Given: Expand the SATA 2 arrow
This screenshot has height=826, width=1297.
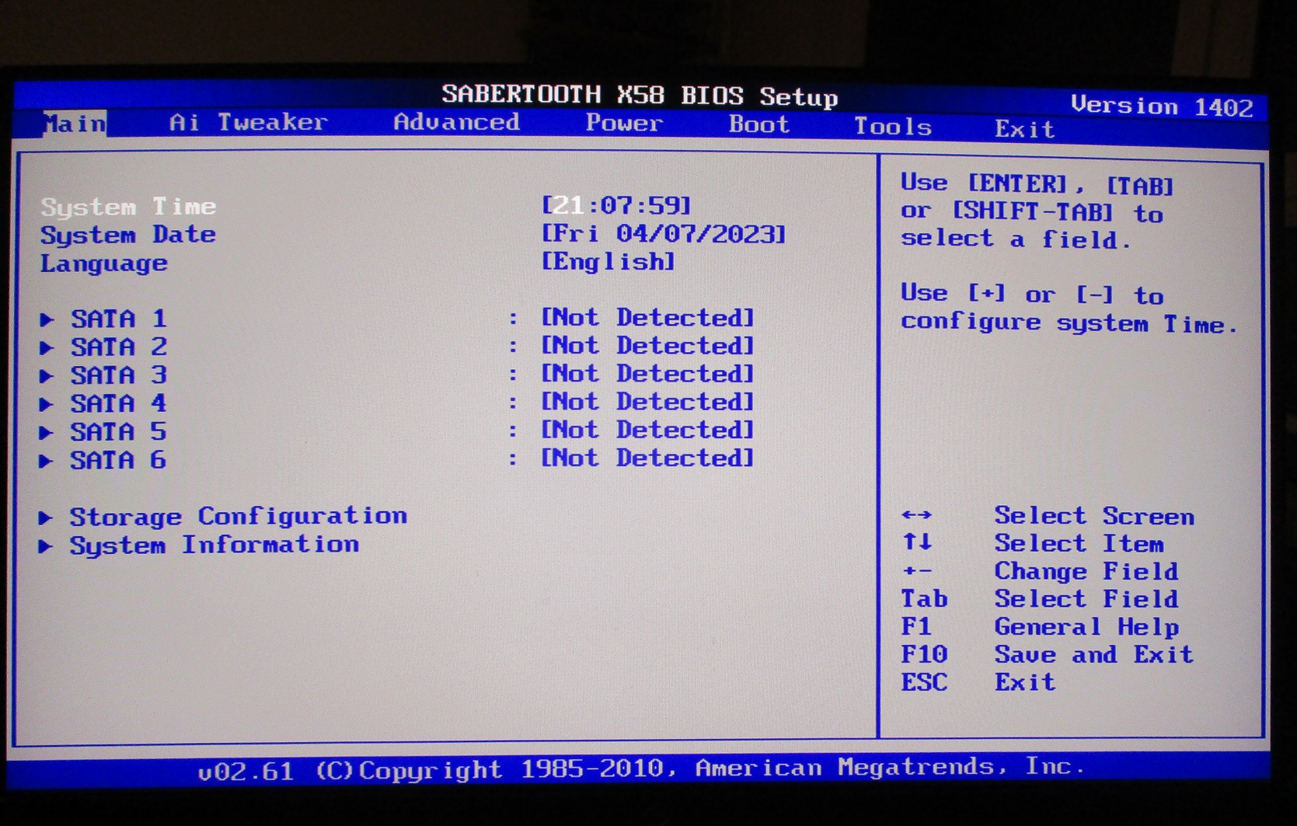Looking at the screenshot, I should pos(47,347).
